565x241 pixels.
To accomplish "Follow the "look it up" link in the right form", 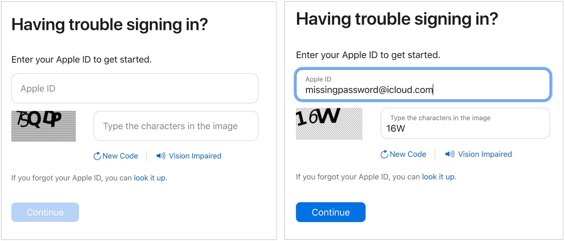I will [x=438, y=177].
